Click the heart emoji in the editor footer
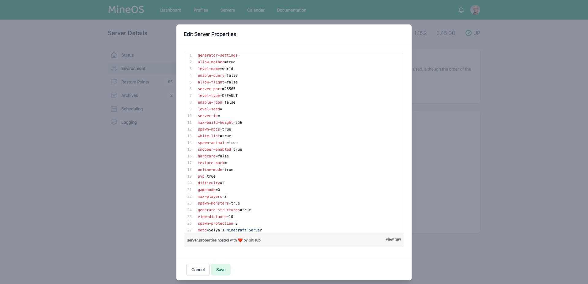588x284 pixels. click(240, 240)
